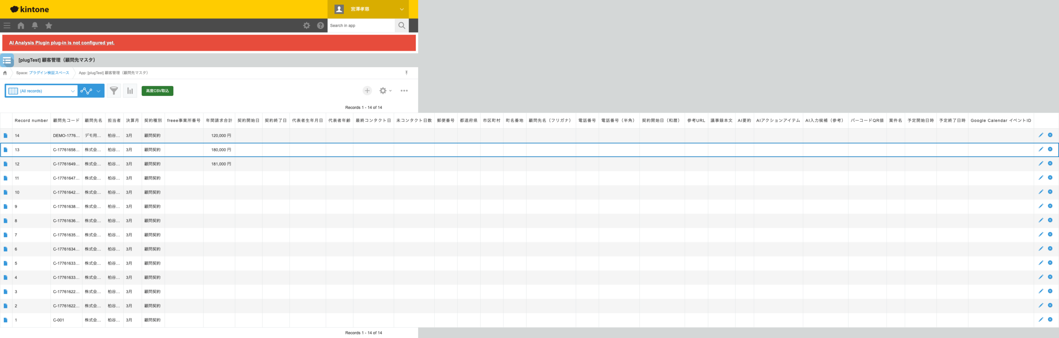This screenshot has width=1059, height=338.
Task: Add a new record with plus icon
Action: (367, 91)
